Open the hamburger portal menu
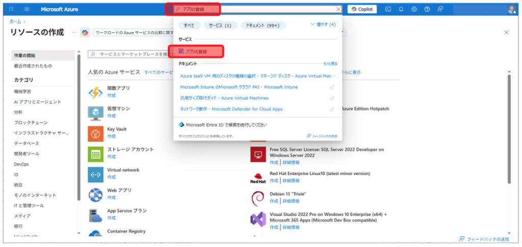522x247 pixels. (27, 9)
